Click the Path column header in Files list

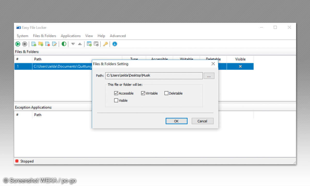click(x=77, y=59)
